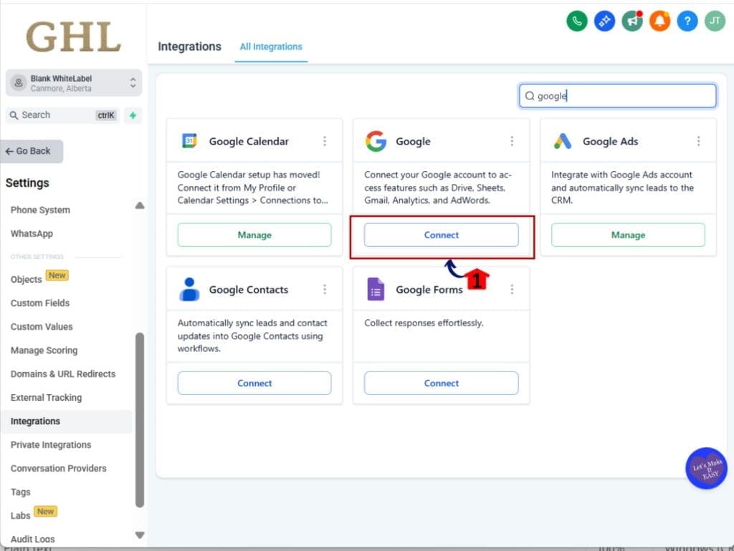Image resolution: width=734 pixels, height=551 pixels.
Task: Click the Google Calendar card icon
Action: [x=189, y=141]
